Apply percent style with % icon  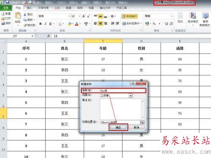click(154, 24)
